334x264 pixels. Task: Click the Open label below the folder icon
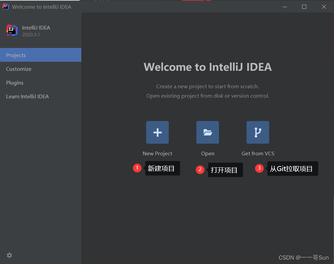tap(208, 154)
